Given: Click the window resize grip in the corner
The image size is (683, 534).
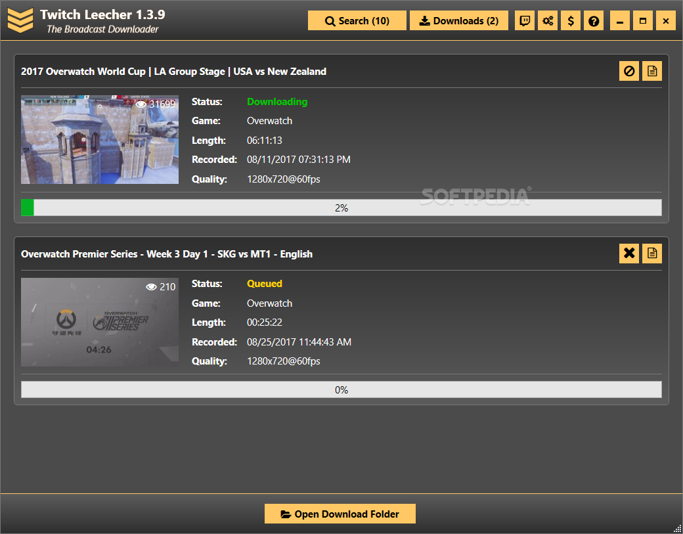Looking at the screenshot, I should pyautogui.click(x=677, y=528).
